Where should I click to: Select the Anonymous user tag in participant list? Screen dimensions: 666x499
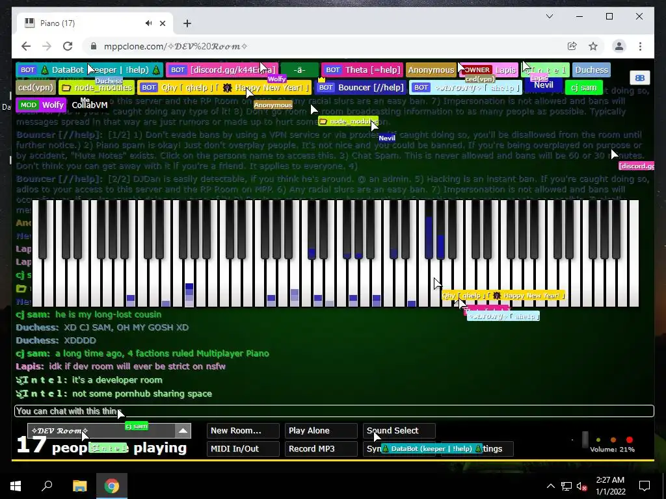(x=431, y=70)
